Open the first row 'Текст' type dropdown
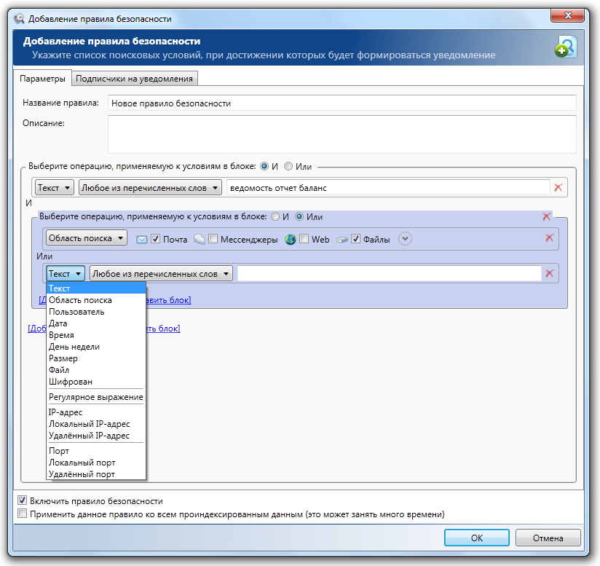The image size is (600, 566). pos(55,187)
